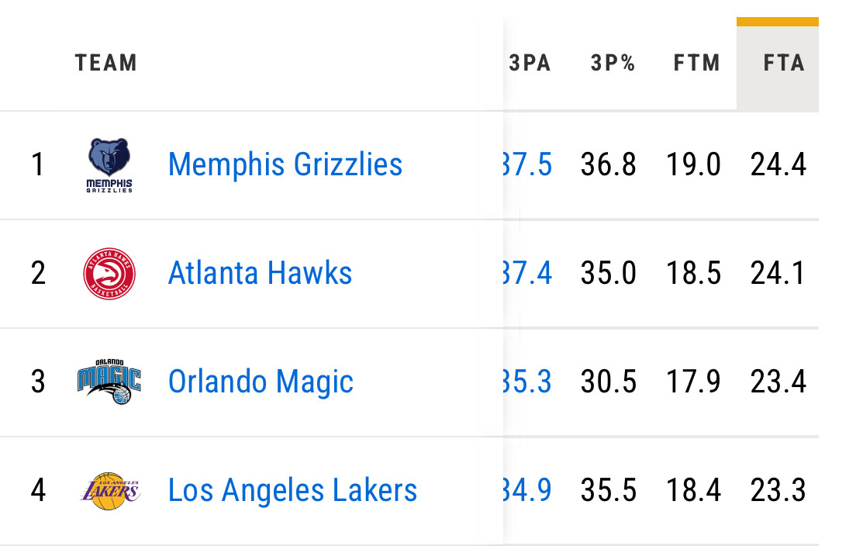The image size is (856, 546).
Task: Click the Memphis Grizzlies team logo
Action: pyautogui.click(x=109, y=165)
